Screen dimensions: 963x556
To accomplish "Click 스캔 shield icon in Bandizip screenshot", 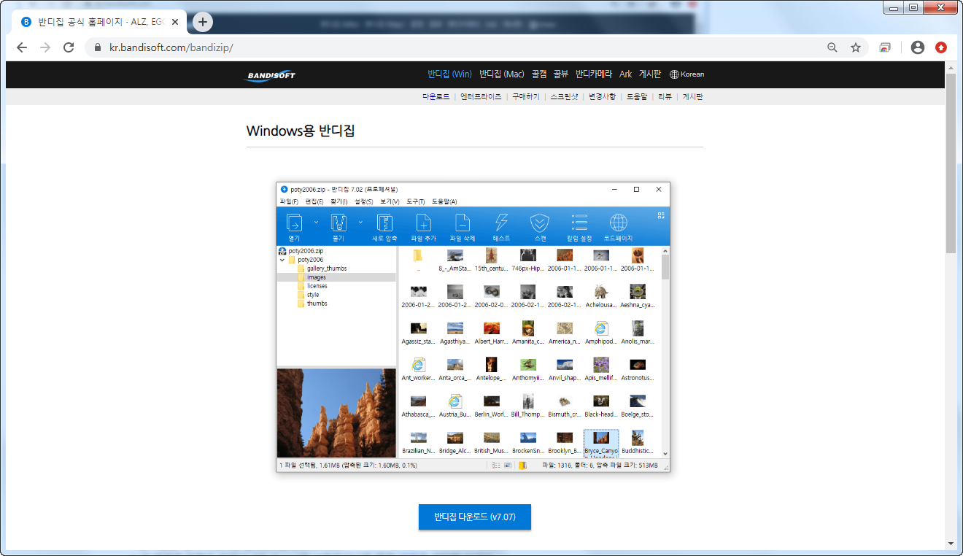I will pos(540,223).
